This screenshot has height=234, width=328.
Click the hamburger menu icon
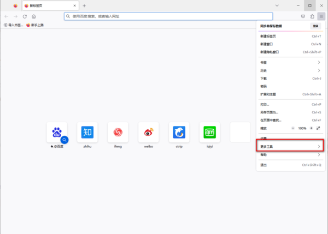(x=321, y=16)
